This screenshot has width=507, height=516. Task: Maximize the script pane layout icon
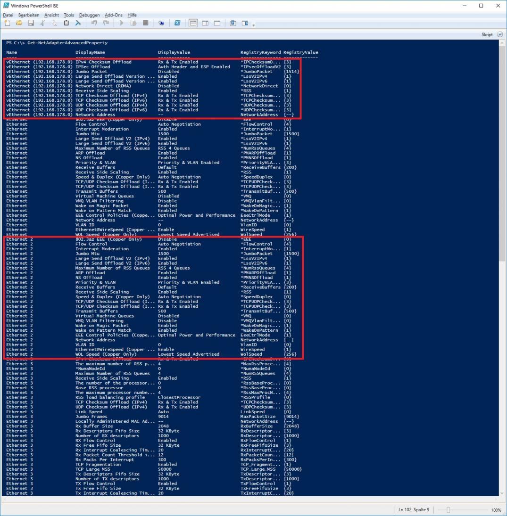pos(217,23)
